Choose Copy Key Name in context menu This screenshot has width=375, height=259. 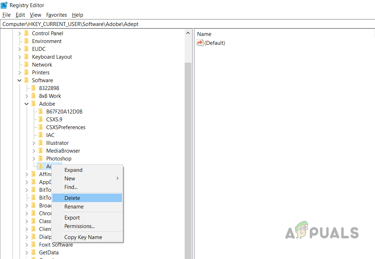(x=87, y=237)
